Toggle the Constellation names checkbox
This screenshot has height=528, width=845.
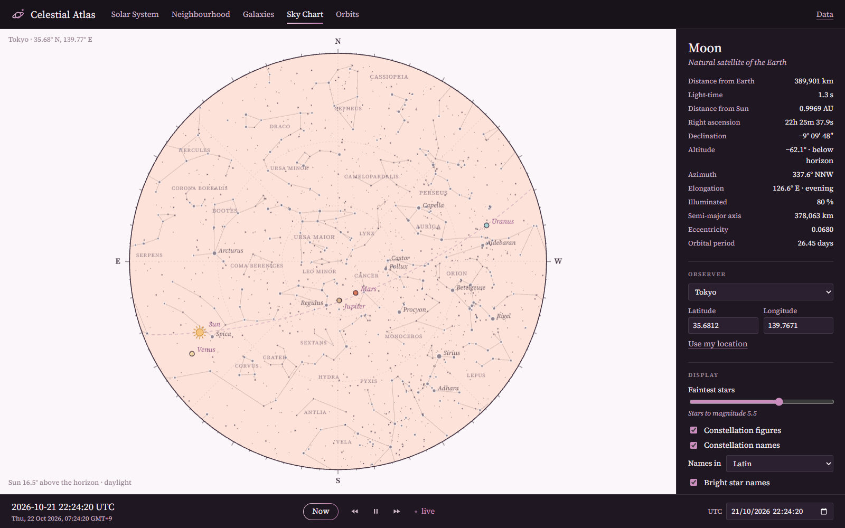coord(693,445)
